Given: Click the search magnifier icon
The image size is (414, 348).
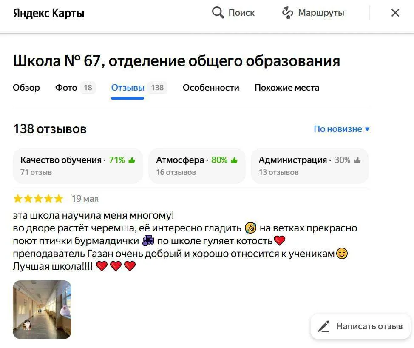Looking at the screenshot, I should tap(218, 12).
